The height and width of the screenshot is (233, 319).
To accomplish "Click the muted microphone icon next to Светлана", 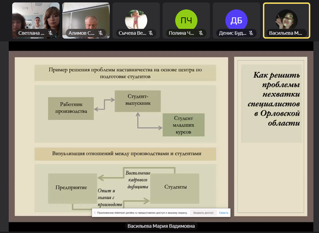I will (x=50, y=33).
